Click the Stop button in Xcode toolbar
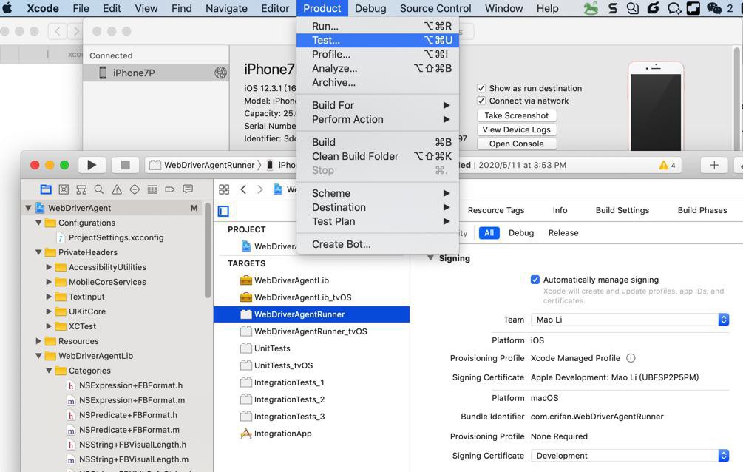743x472 pixels. tap(125, 165)
